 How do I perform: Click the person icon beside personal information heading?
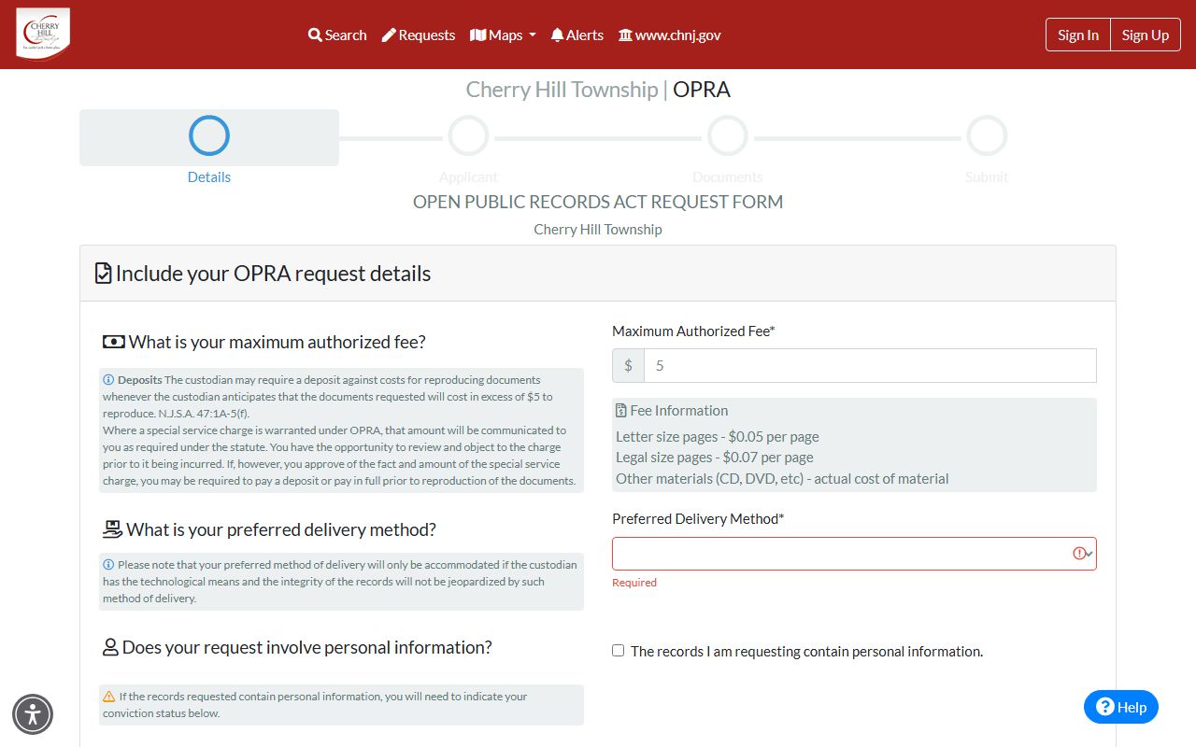tap(110, 647)
